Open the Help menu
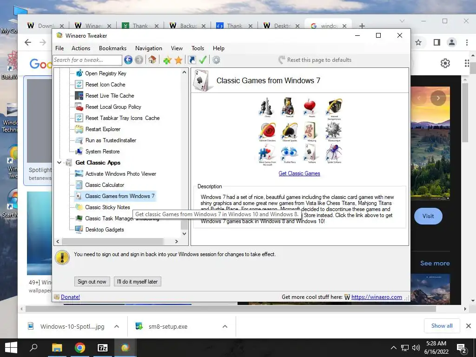 (218, 48)
